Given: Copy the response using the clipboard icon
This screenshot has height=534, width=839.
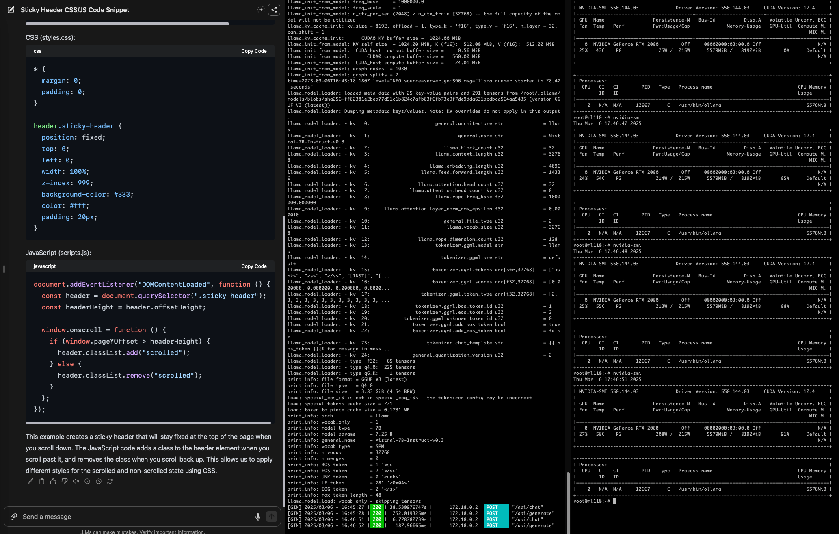Looking at the screenshot, I should (x=42, y=481).
